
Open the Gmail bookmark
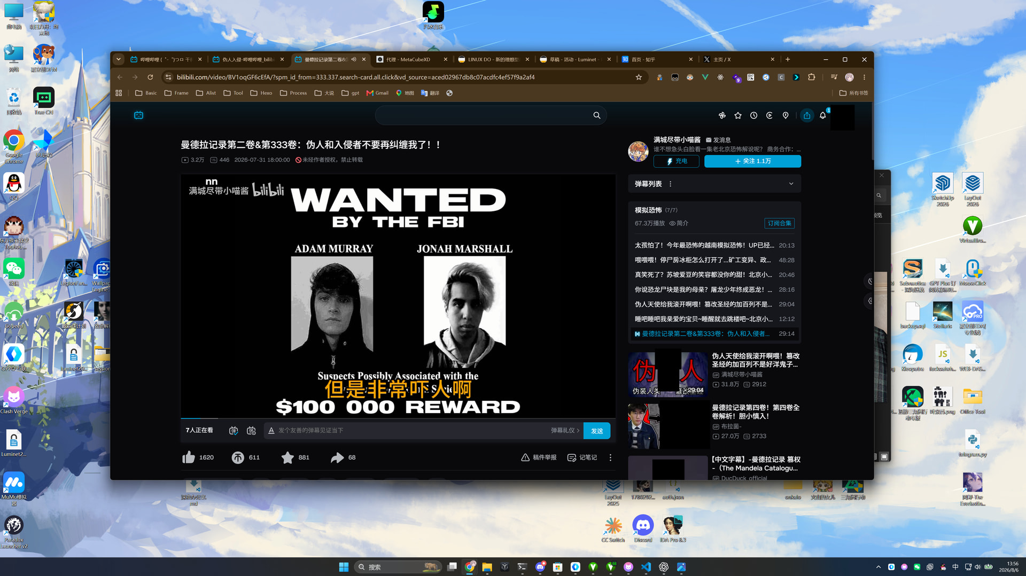tap(377, 93)
